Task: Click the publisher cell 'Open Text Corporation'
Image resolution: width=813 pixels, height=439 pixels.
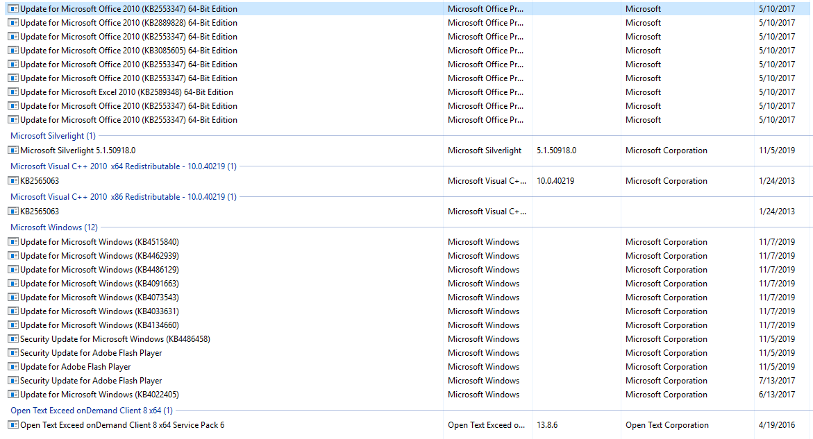Action: (x=667, y=425)
